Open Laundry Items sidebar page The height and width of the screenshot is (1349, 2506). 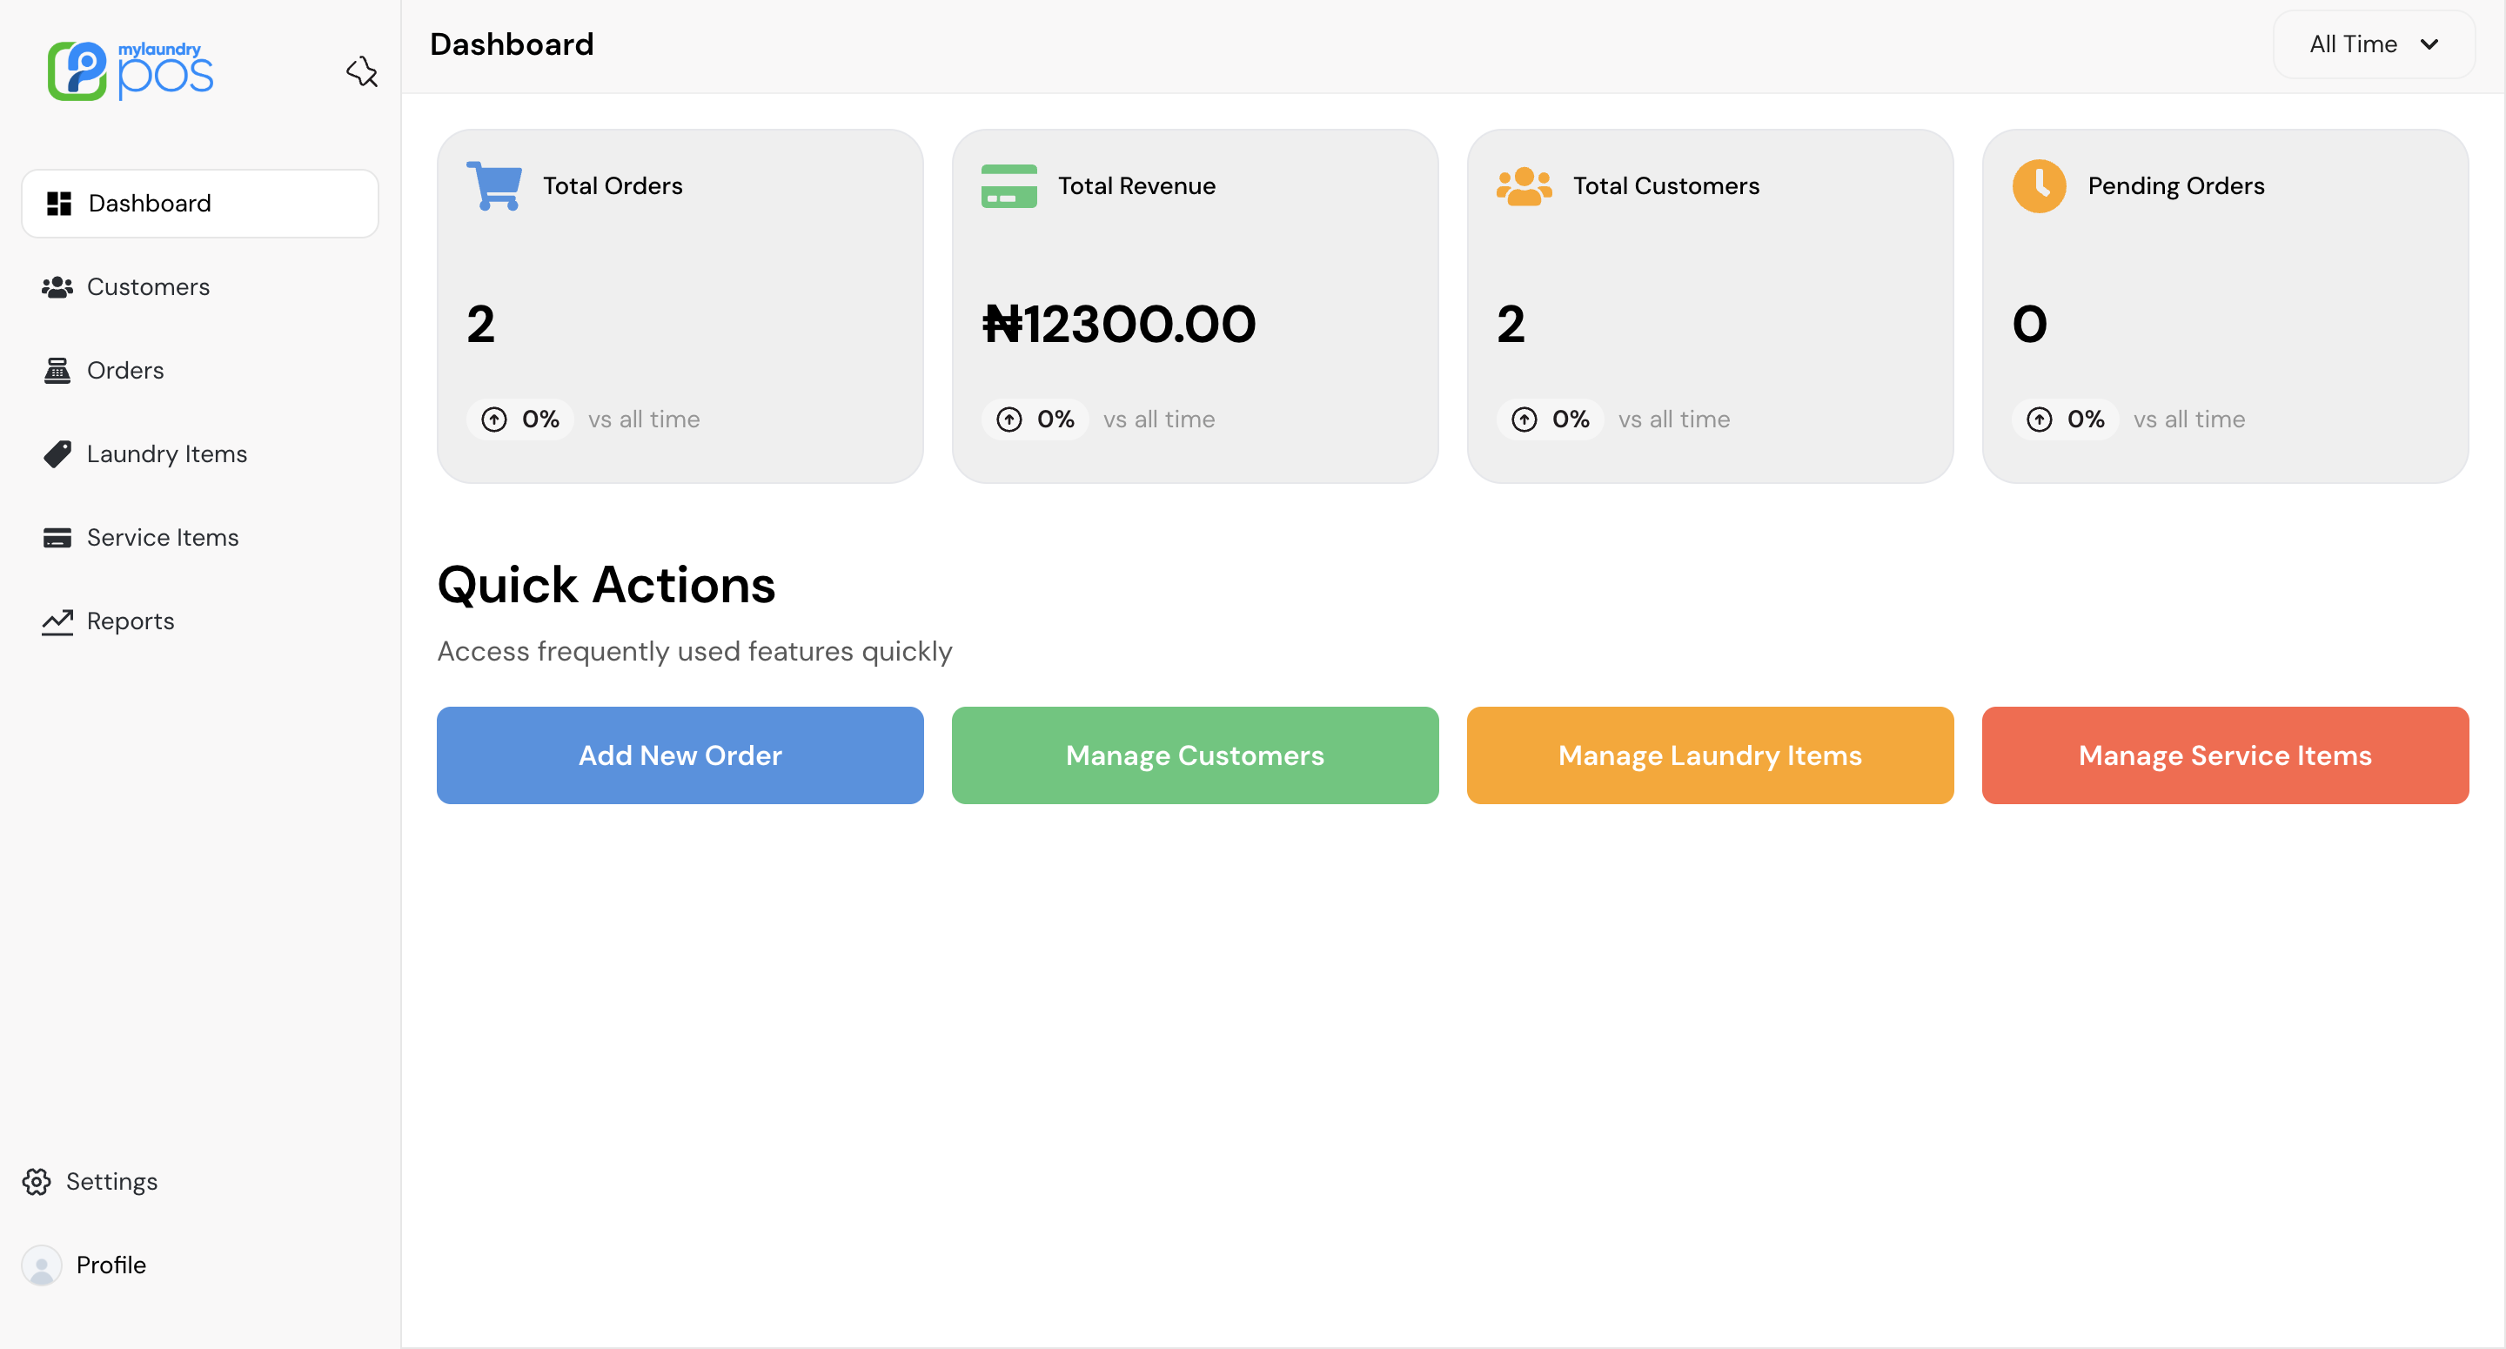166,454
